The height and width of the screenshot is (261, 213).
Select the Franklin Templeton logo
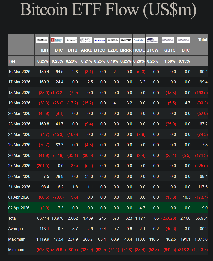point(113,40)
